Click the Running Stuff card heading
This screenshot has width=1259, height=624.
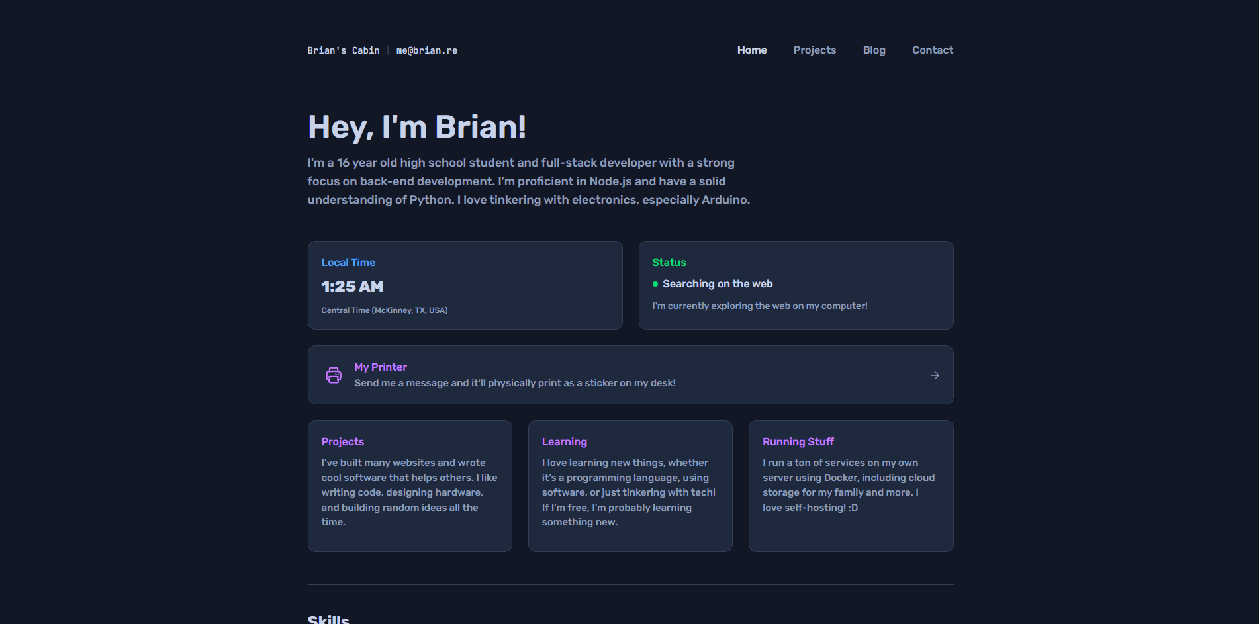tap(798, 442)
